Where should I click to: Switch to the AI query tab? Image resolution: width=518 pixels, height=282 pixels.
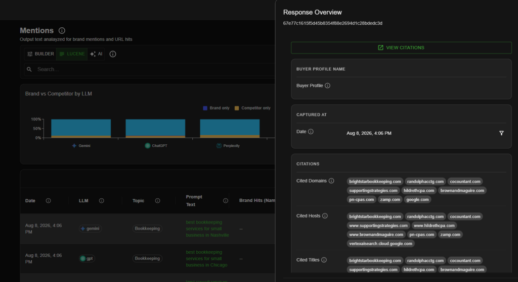point(96,54)
